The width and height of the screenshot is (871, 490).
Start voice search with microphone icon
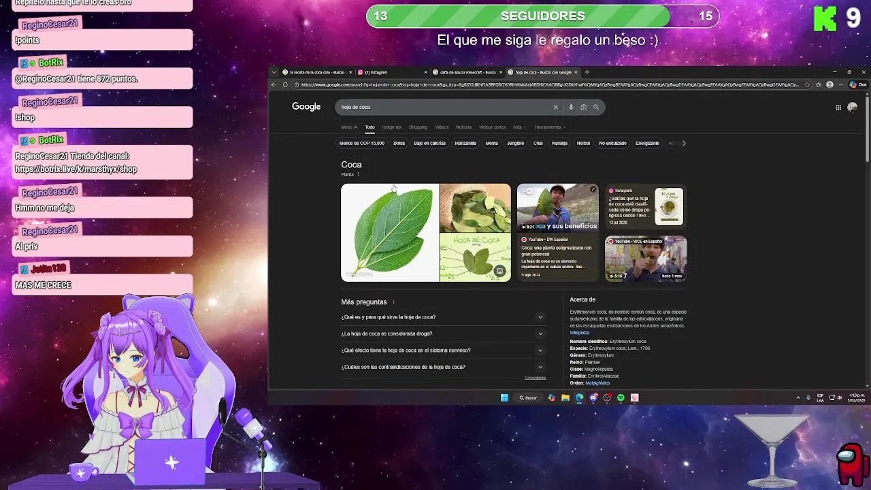tap(571, 107)
